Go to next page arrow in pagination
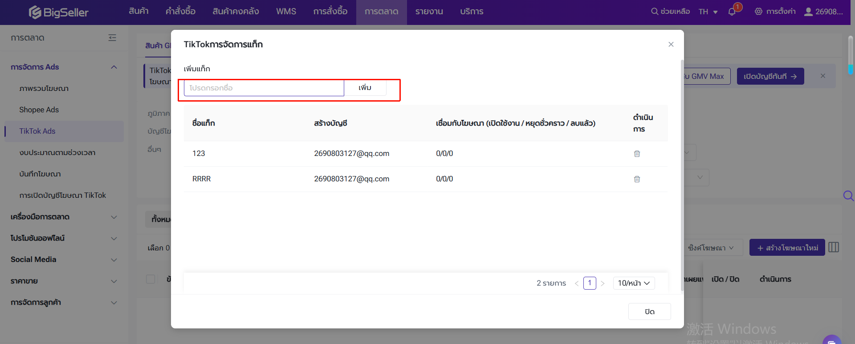Screen dimensions: 855x344 603,283
